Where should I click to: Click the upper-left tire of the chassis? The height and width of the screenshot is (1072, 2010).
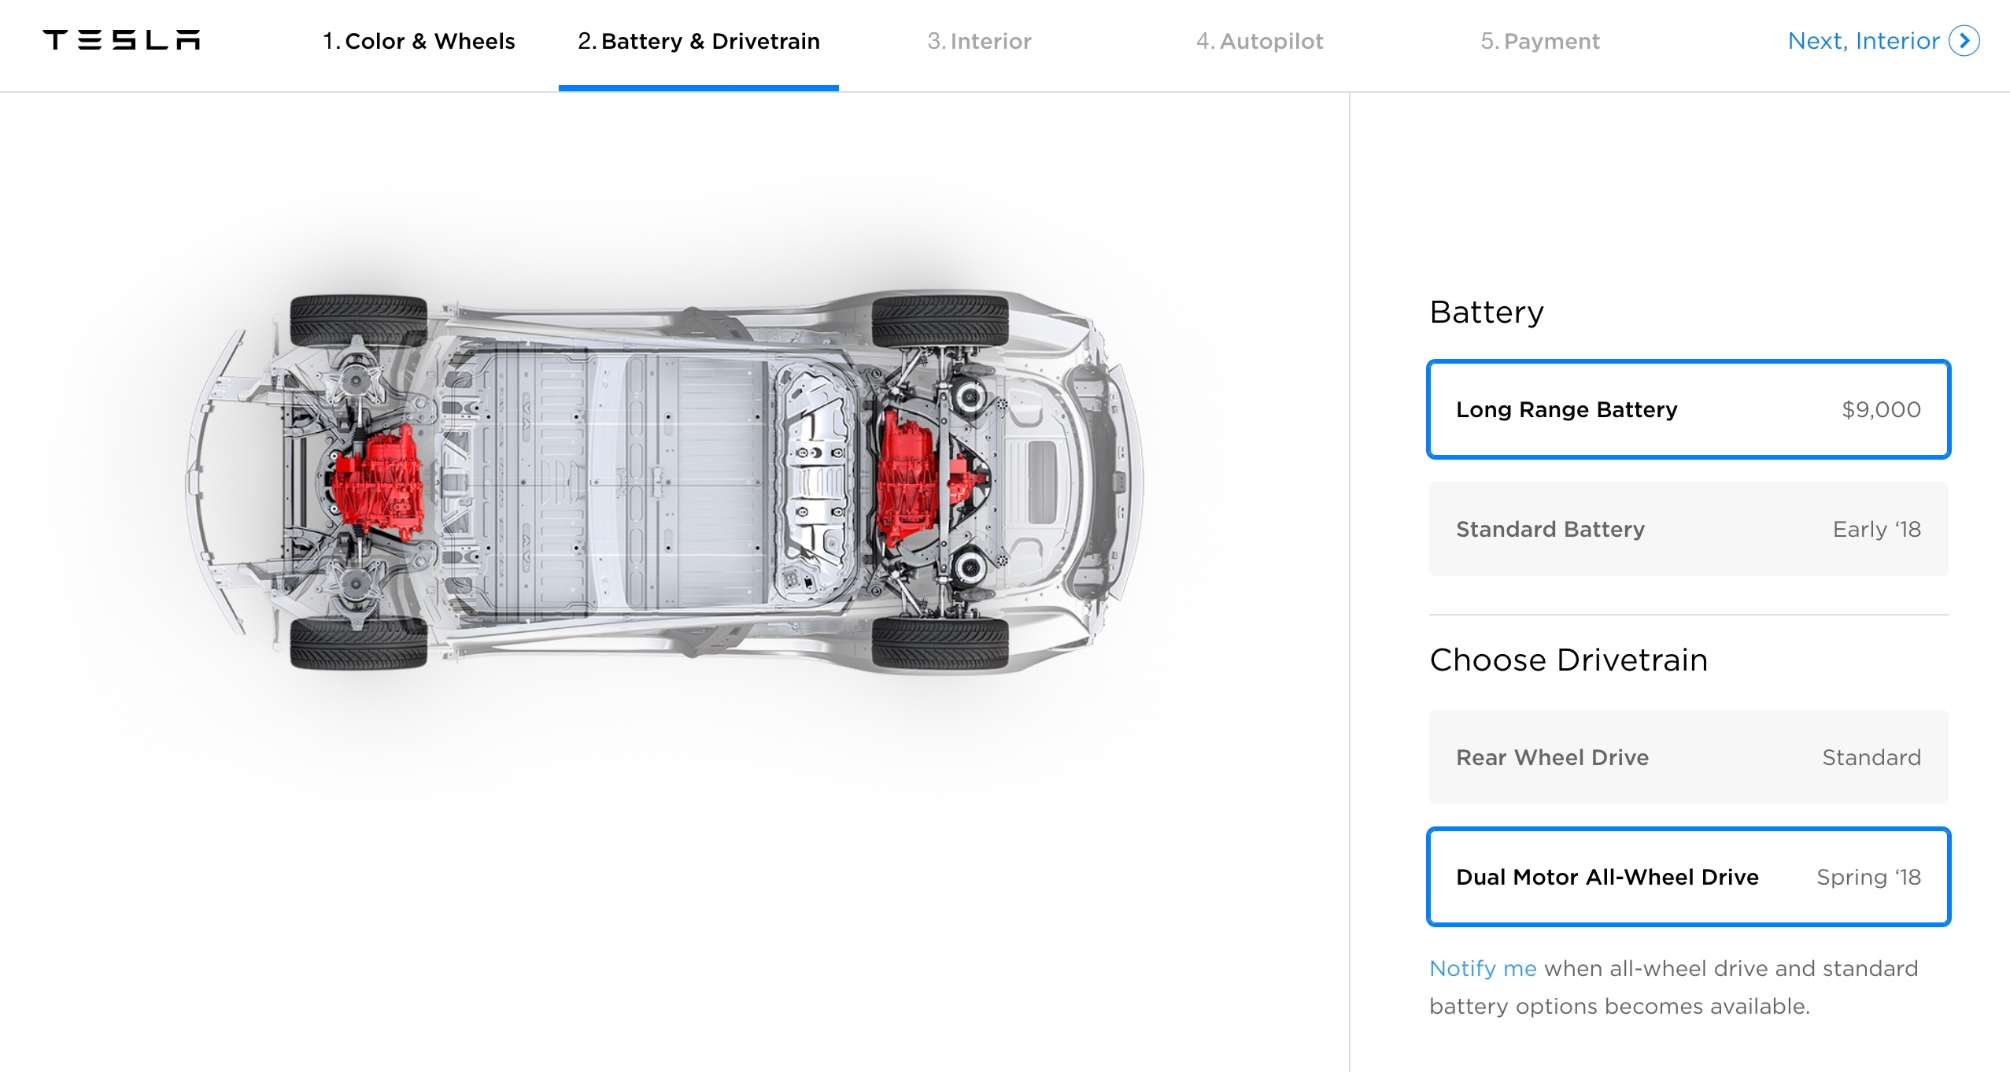358,320
